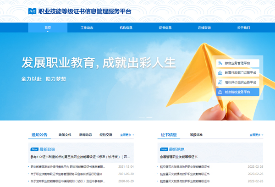This screenshot has height=187, width=275.
Task: Click the 试点院校业务平台 icon
Action: [220, 92]
